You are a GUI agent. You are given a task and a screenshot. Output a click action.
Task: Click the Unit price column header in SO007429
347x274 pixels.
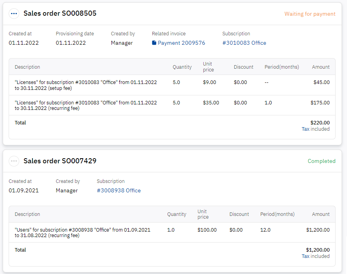tap(203, 214)
